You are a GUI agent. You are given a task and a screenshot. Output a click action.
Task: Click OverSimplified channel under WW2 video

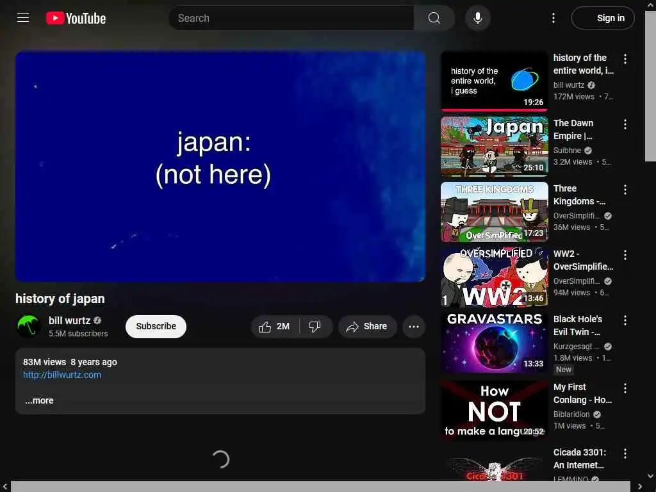(576, 281)
